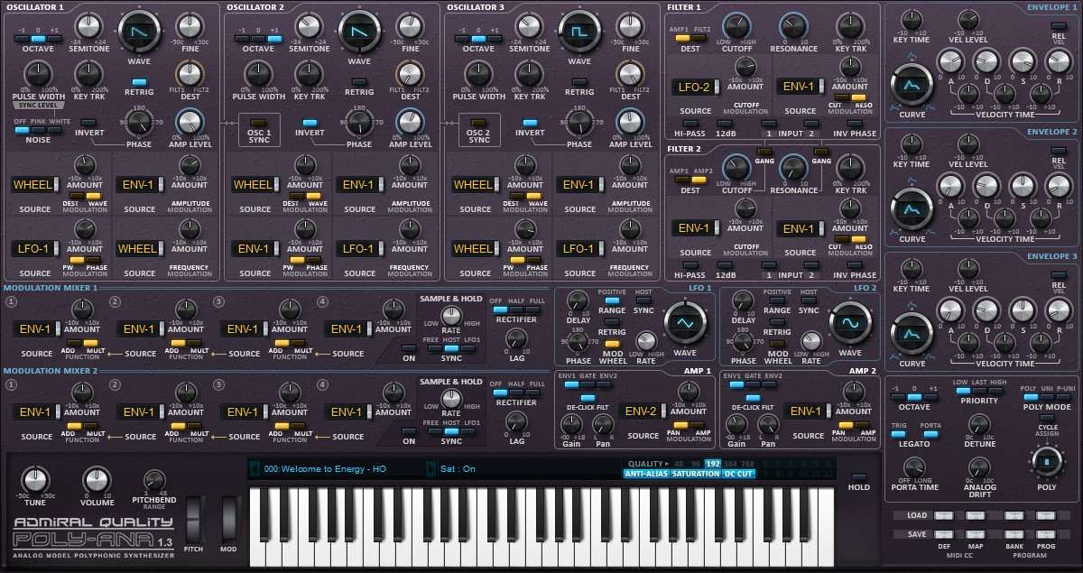Click the MOD wheel
The image size is (1083, 573).
coord(229,520)
